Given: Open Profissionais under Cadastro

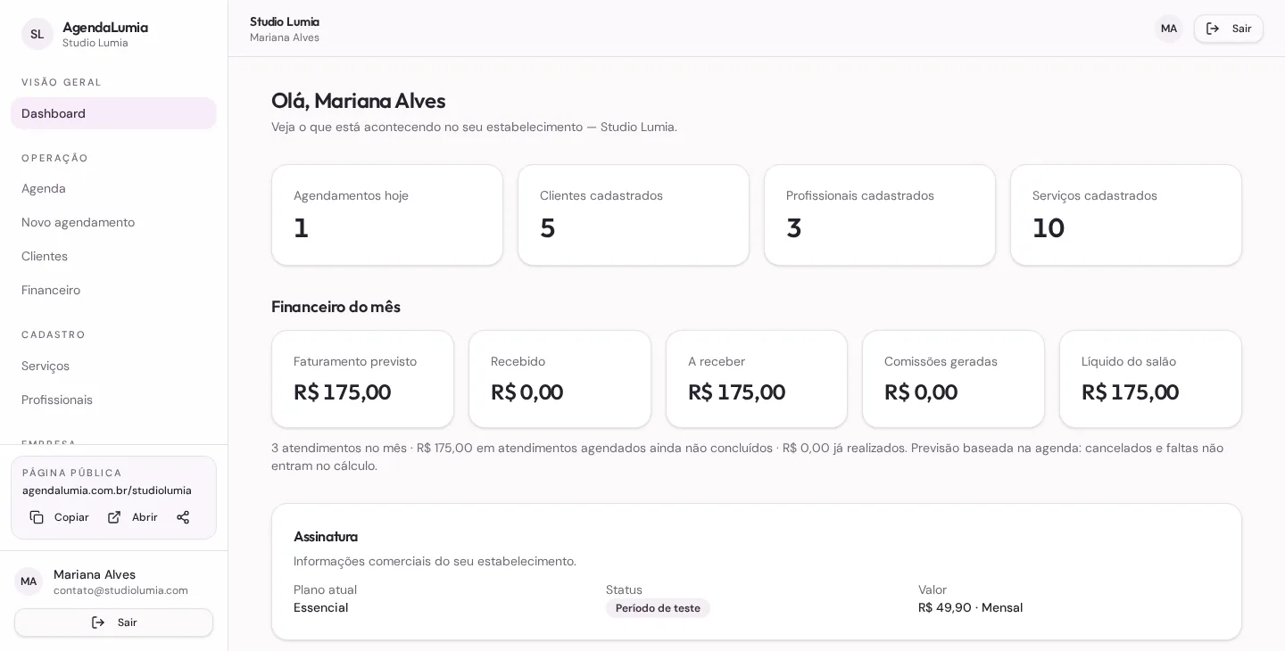Looking at the screenshot, I should tap(113, 400).
